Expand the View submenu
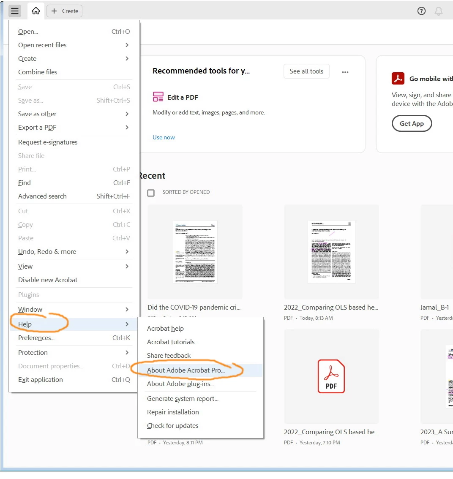Image resolution: width=453 pixels, height=479 pixels. click(74, 267)
